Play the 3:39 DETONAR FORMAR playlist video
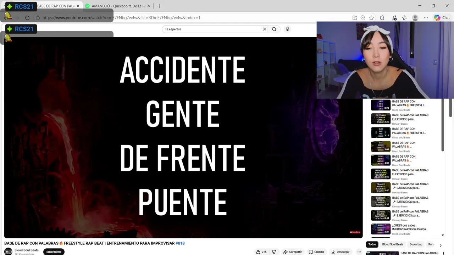The width and height of the screenshot is (454, 255). [381, 119]
